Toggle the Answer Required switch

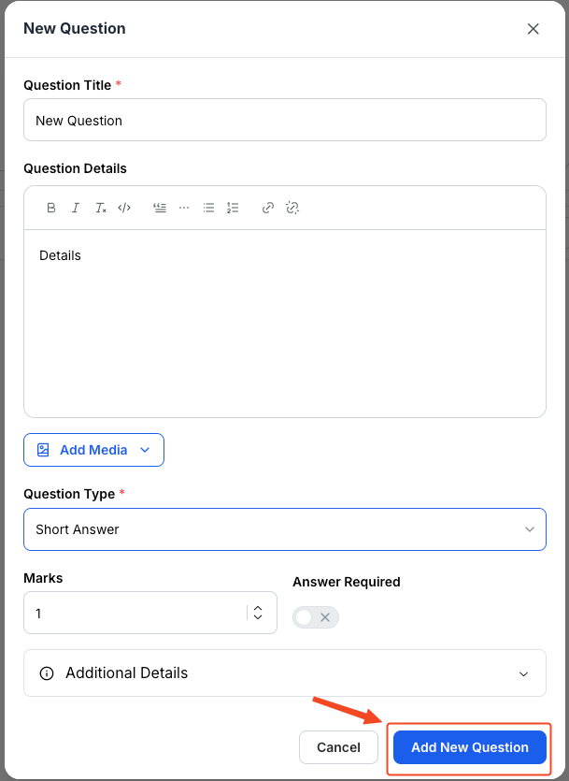316,617
